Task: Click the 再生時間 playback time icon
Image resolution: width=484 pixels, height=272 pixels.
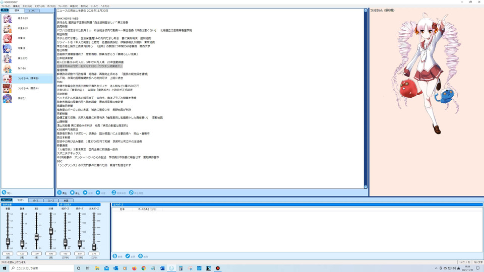Action: pyautogui.click(x=131, y=193)
